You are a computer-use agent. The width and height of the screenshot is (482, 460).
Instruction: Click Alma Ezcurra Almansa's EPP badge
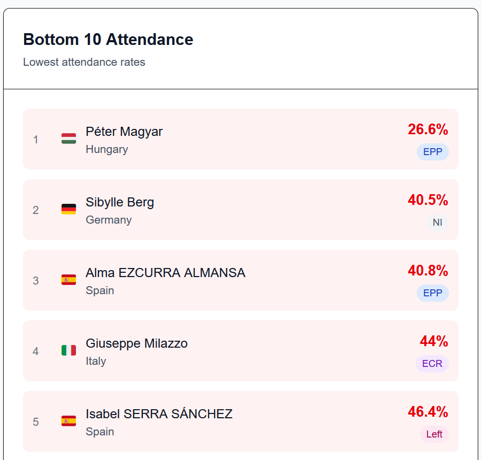[x=432, y=293]
